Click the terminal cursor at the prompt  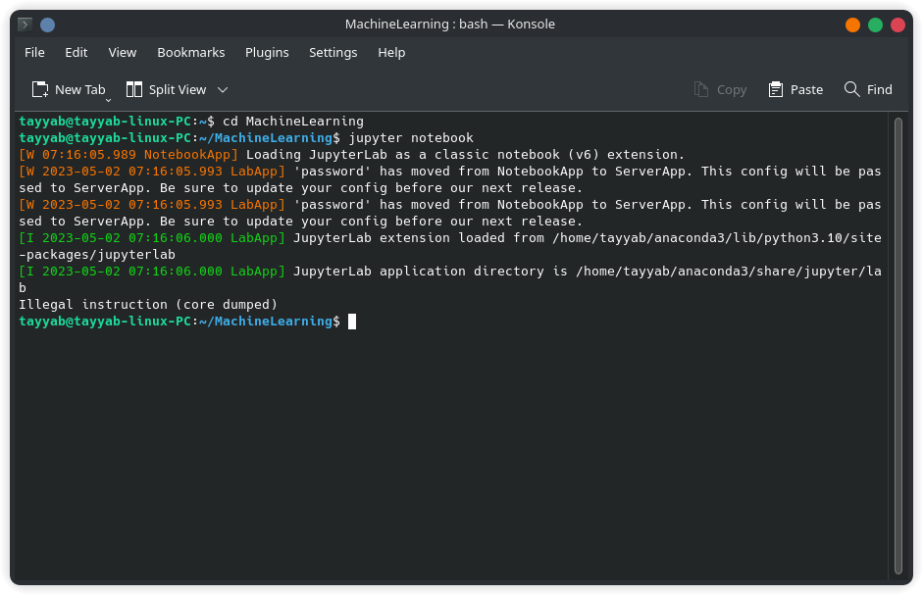click(x=352, y=322)
